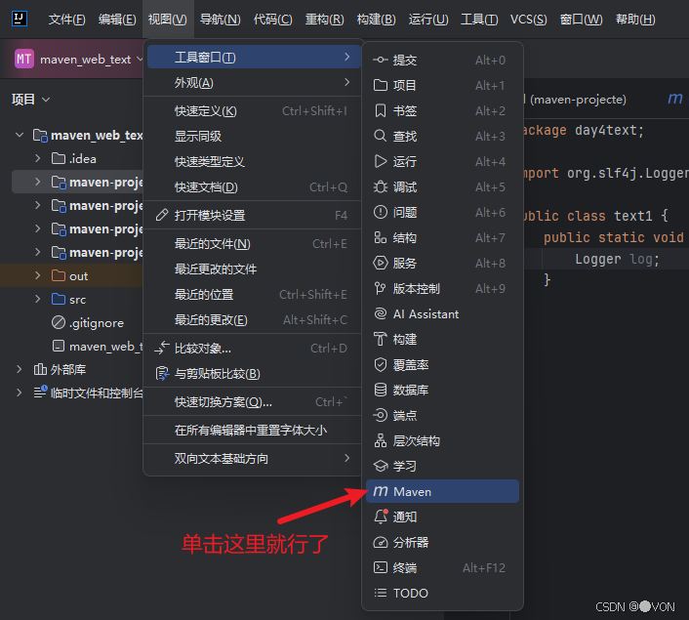
Task: Click the Bookmarks (书签) icon
Action: click(380, 110)
